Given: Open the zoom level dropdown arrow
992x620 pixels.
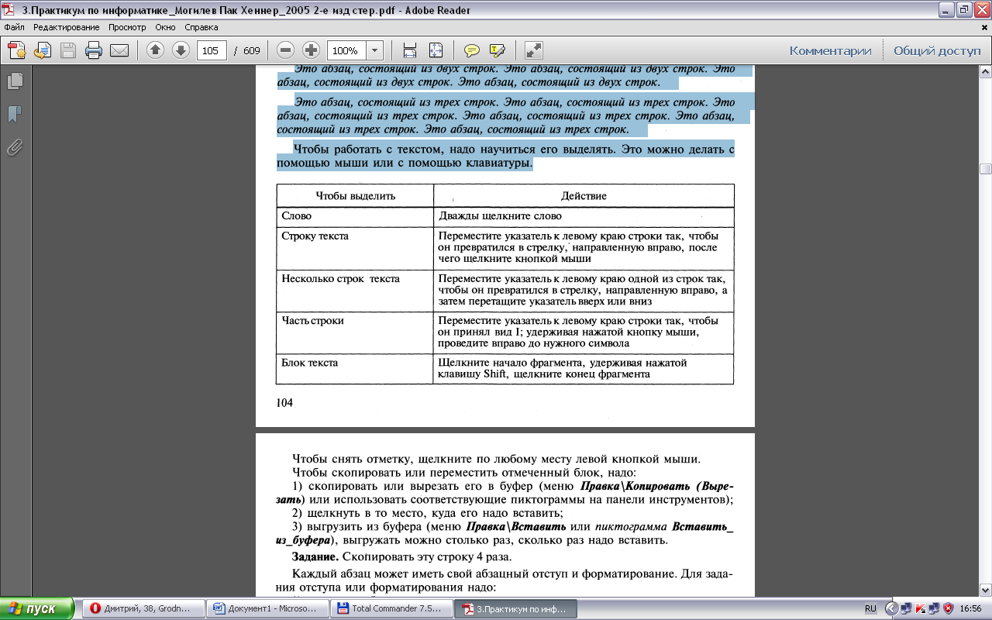Looking at the screenshot, I should click(375, 50).
